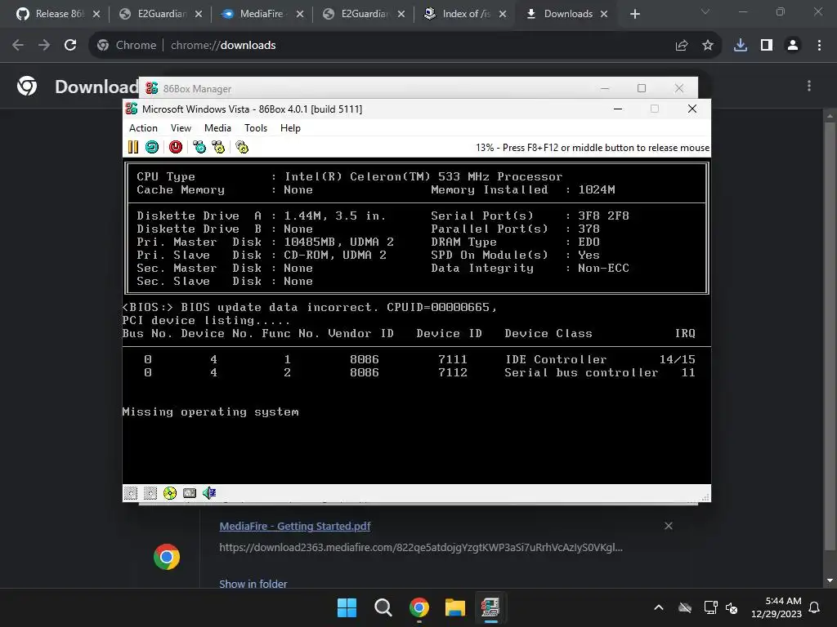Bookmark this page with the star

(708, 46)
